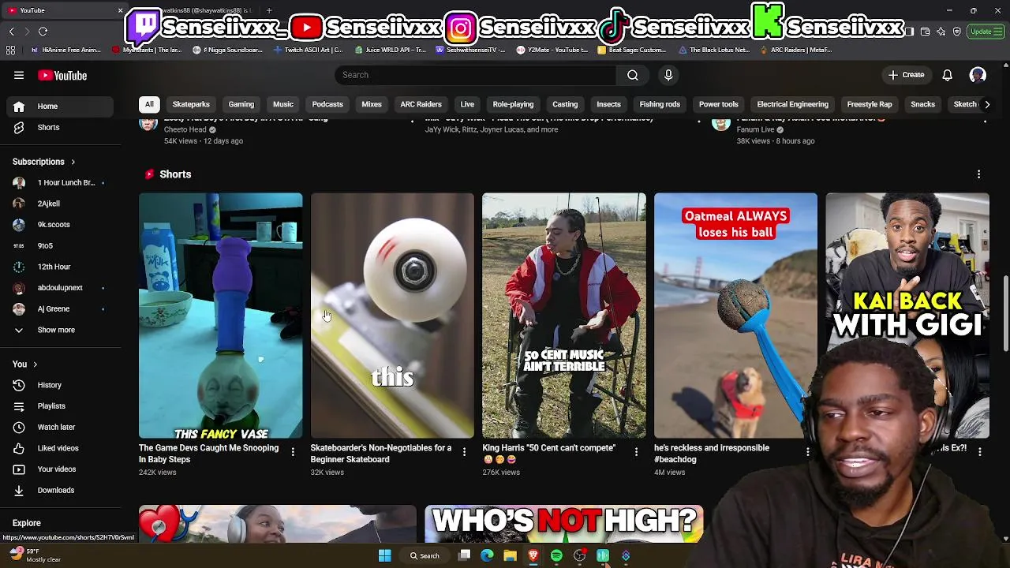Select the Skateparks chip

point(191,104)
